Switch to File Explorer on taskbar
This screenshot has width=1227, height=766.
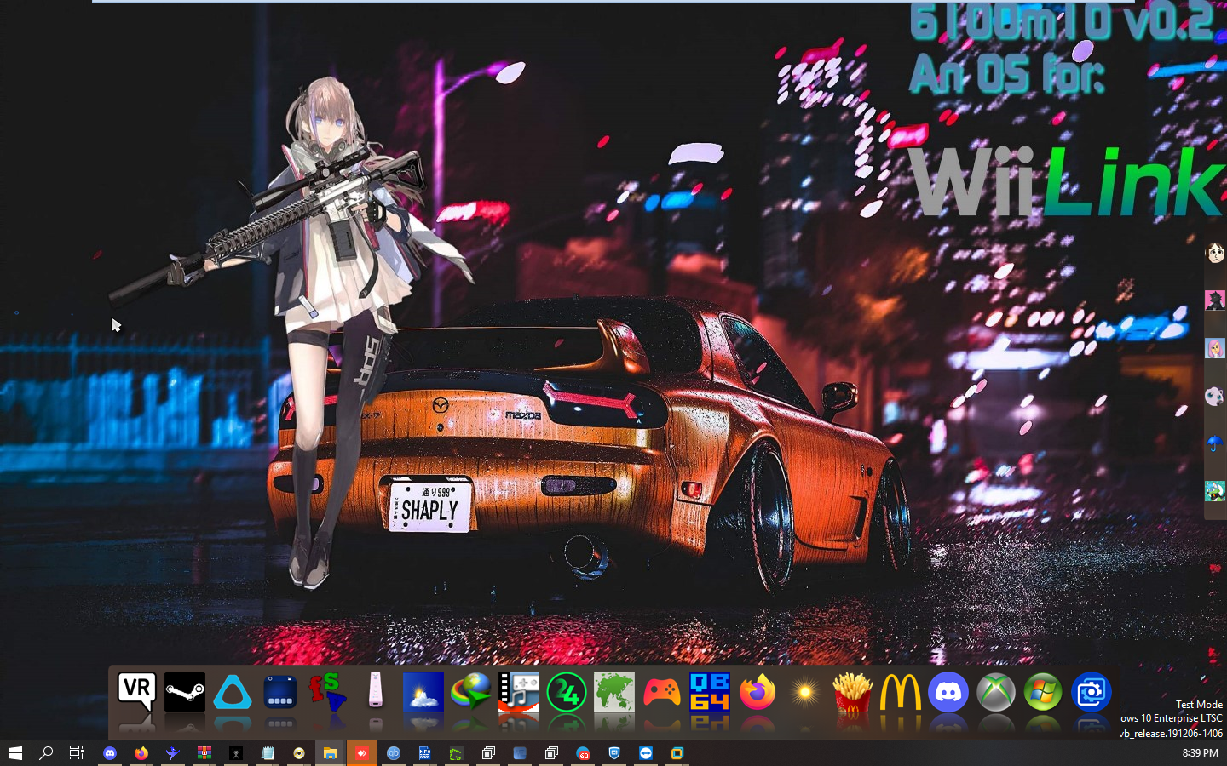pos(330,753)
